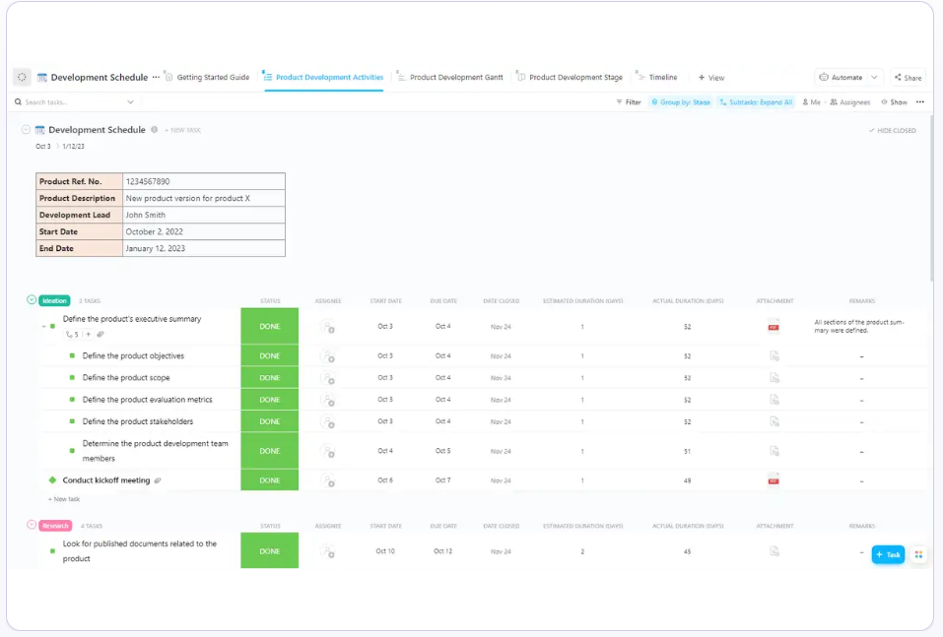Open the Assignees filter

(x=849, y=102)
